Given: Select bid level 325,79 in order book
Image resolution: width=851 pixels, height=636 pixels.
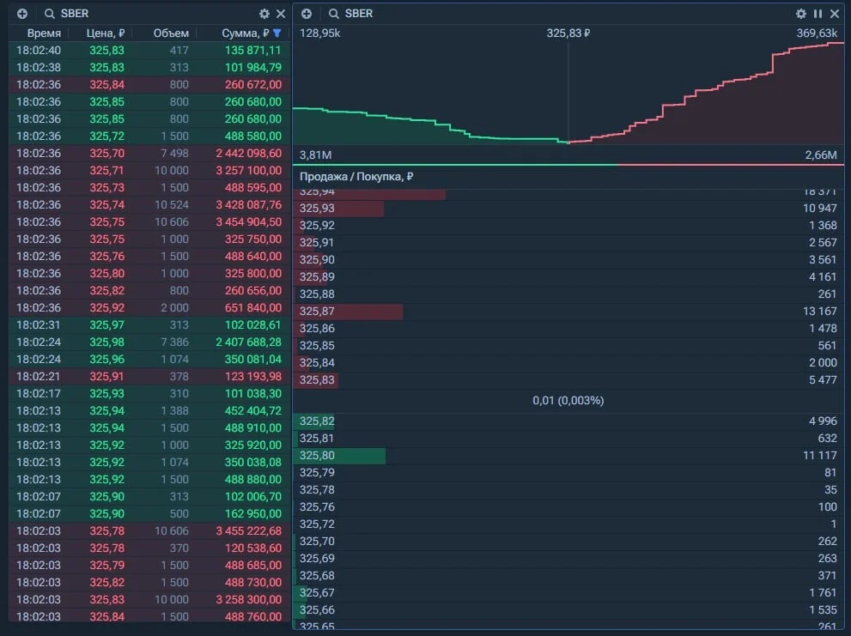Looking at the screenshot, I should click(x=568, y=473).
